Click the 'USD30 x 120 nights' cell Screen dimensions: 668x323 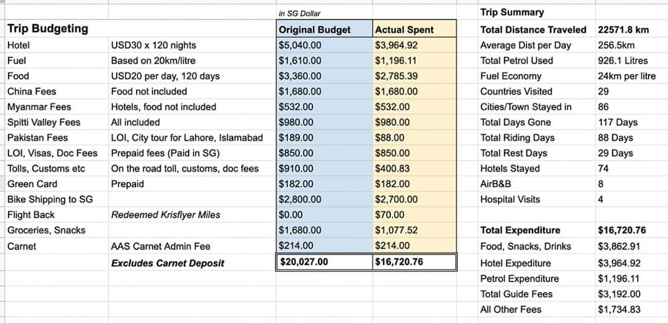192,45
